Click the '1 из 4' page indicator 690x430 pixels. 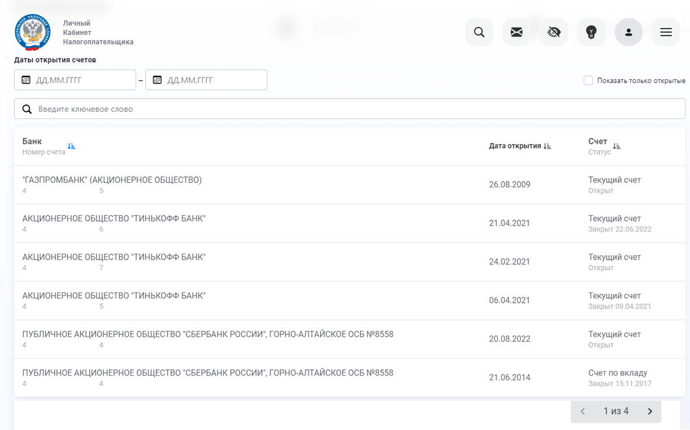616,411
